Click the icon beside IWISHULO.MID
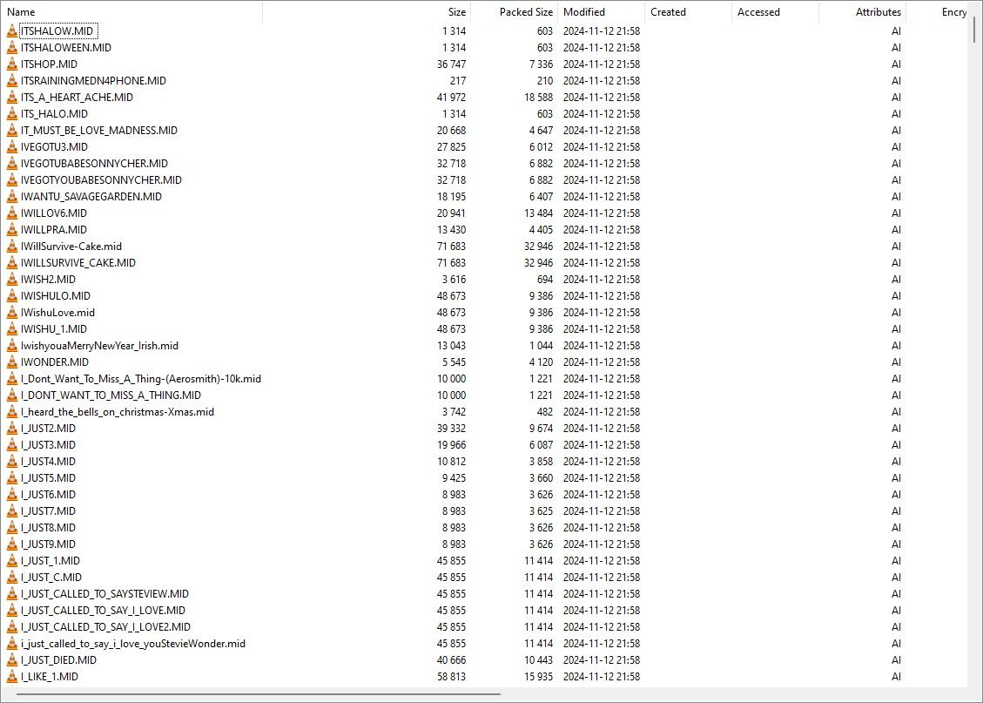Image resolution: width=983 pixels, height=703 pixels. point(12,296)
